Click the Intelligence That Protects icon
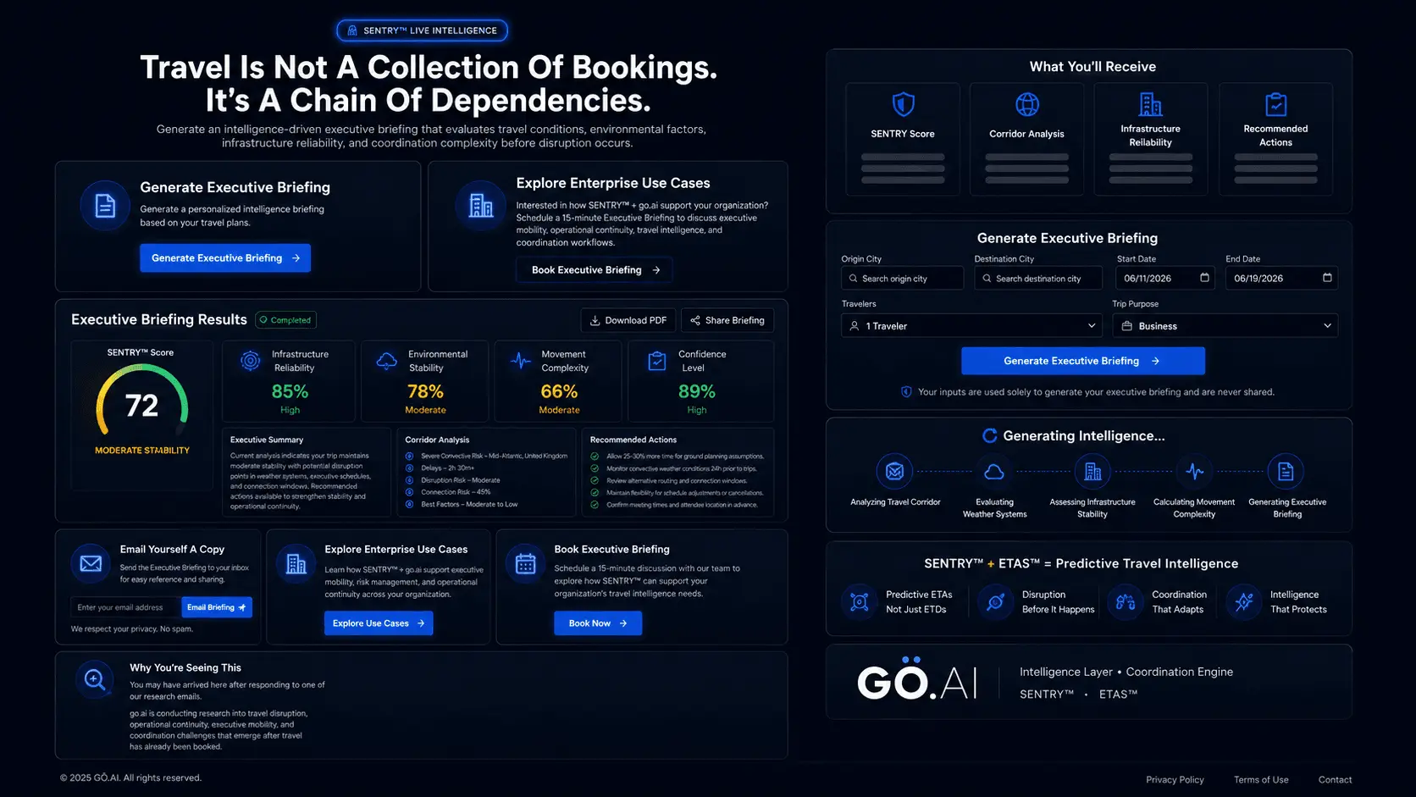Image resolution: width=1416 pixels, height=797 pixels. [x=1244, y=601]
